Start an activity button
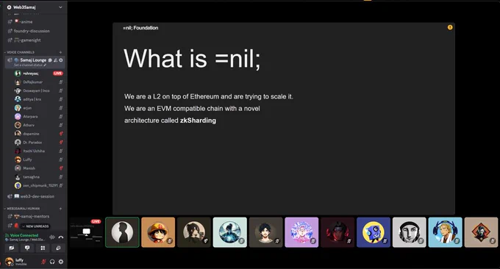This screenshot has width=500, height=269. [x=43, y=248]
